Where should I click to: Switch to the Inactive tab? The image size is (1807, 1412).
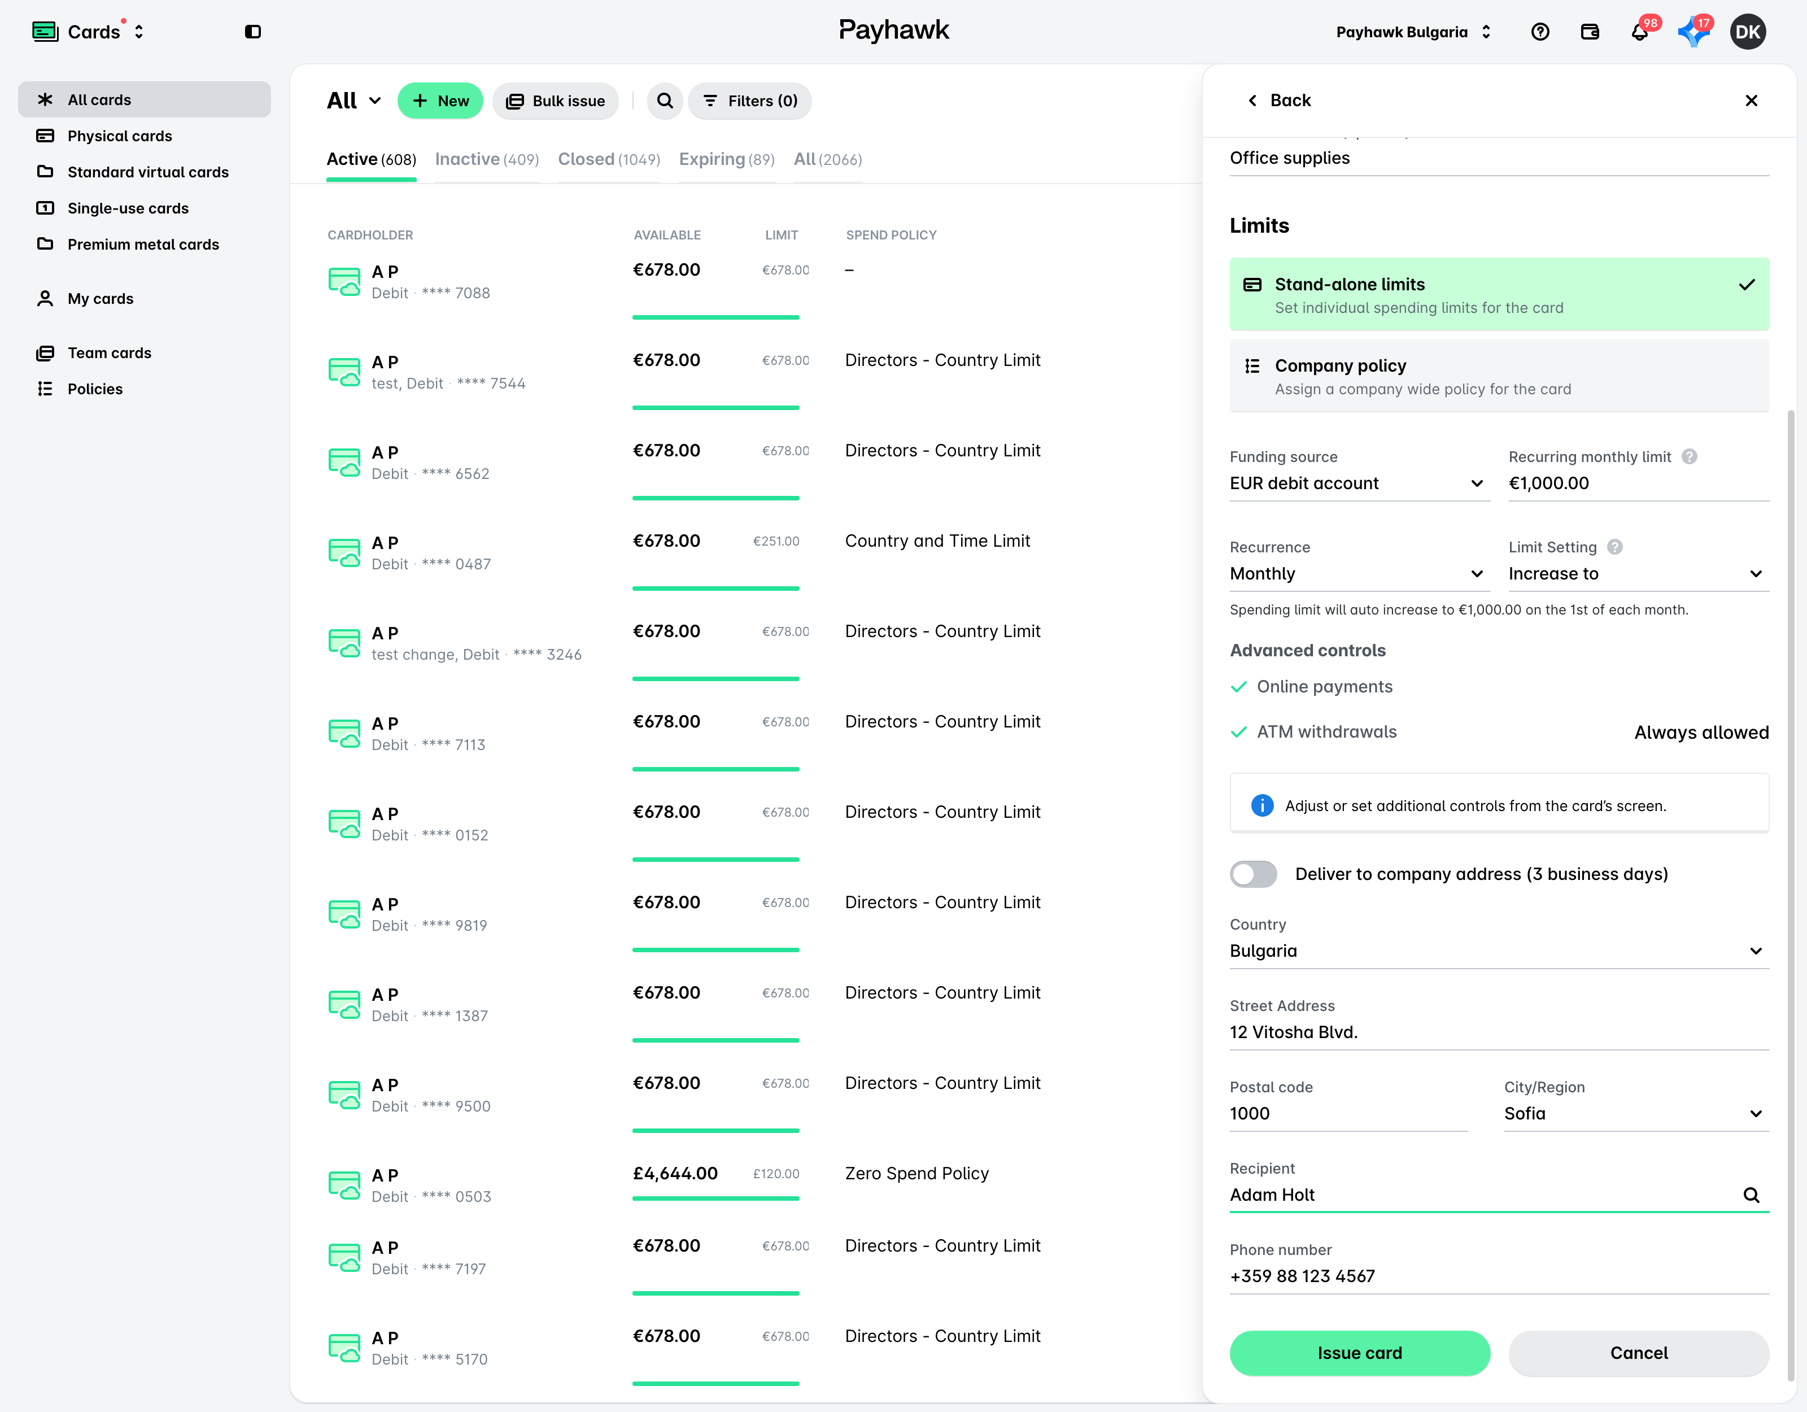(x=487, y=159)
